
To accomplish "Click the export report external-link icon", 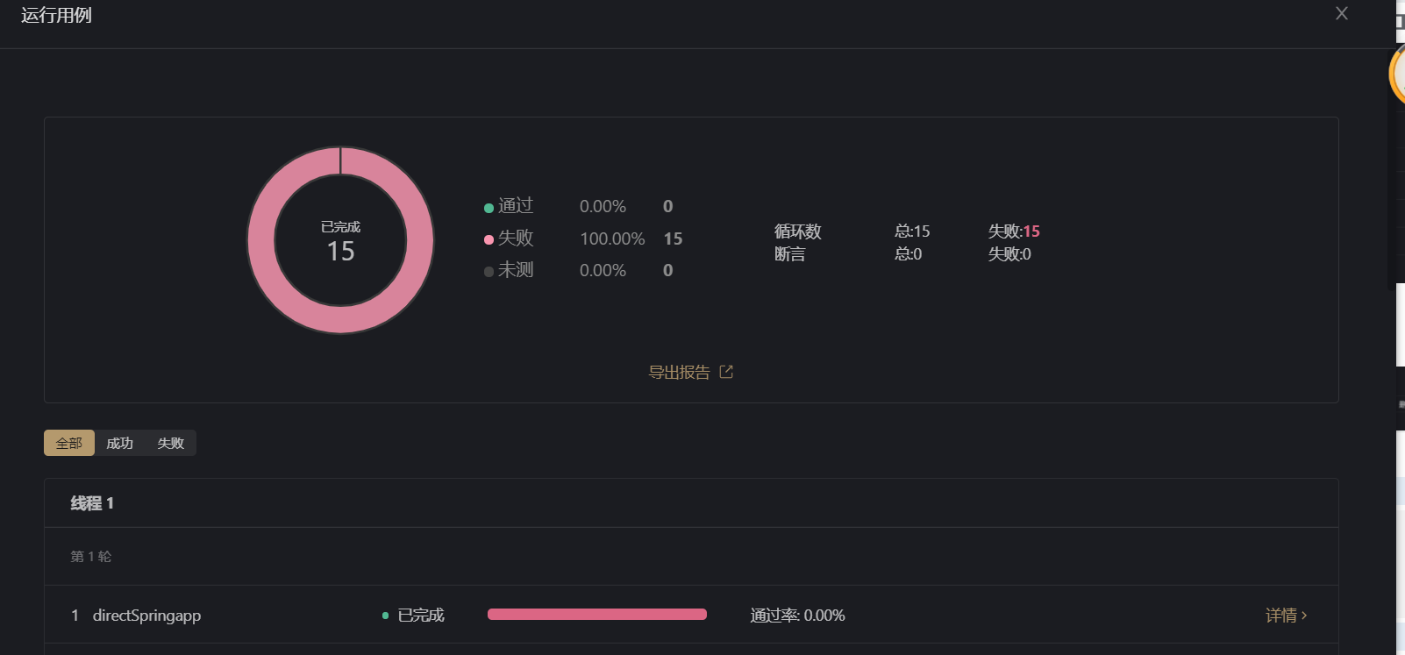I will 726,372.
